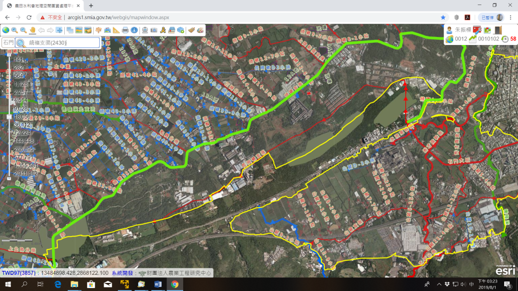Click the esri logo
Image resolution: width=518 pixels, height=291 pixels.
point(505,270)
